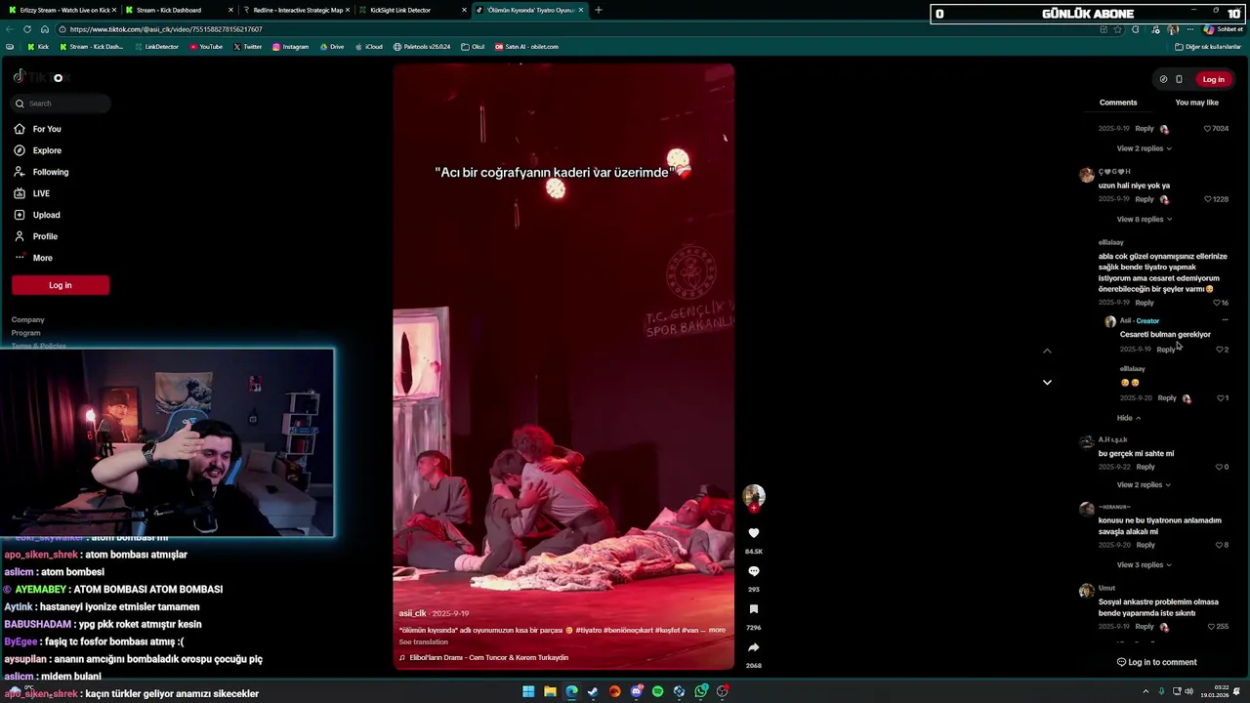1250x703 pixels.
Task: Share the video using the arrow icon
Action: coord(753,647)
